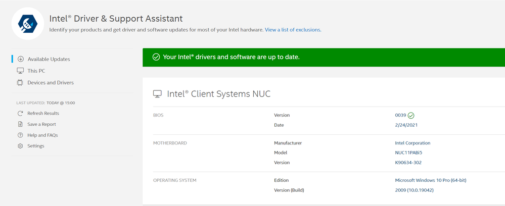Click the monitor icon beside Intel Client Systems NUC
This screenshot has height=206, width=505.
tap(157, 94)
